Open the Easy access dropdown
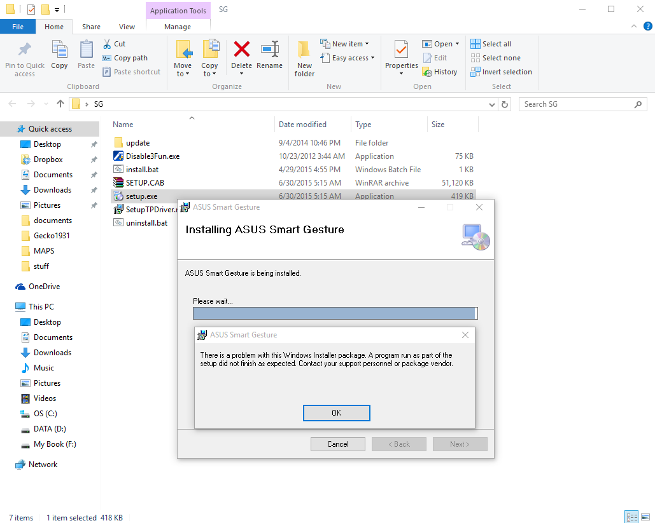 point(348,58)
